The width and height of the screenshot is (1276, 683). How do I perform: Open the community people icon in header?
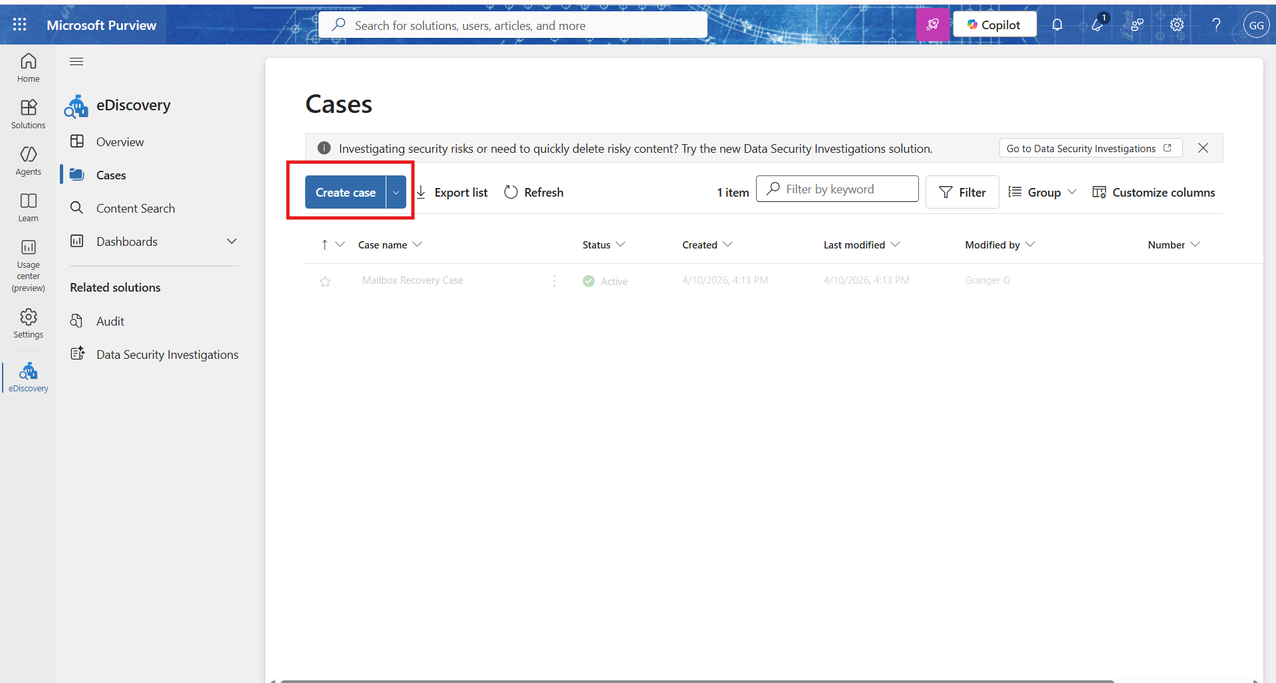[1138, 25]
